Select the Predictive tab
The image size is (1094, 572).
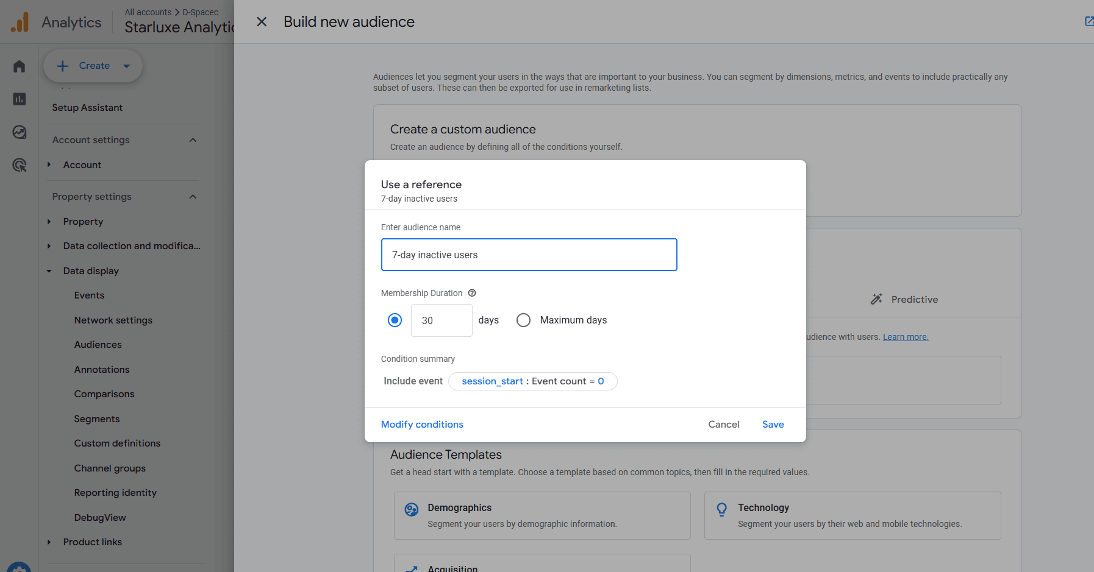(x=904, y=299)
